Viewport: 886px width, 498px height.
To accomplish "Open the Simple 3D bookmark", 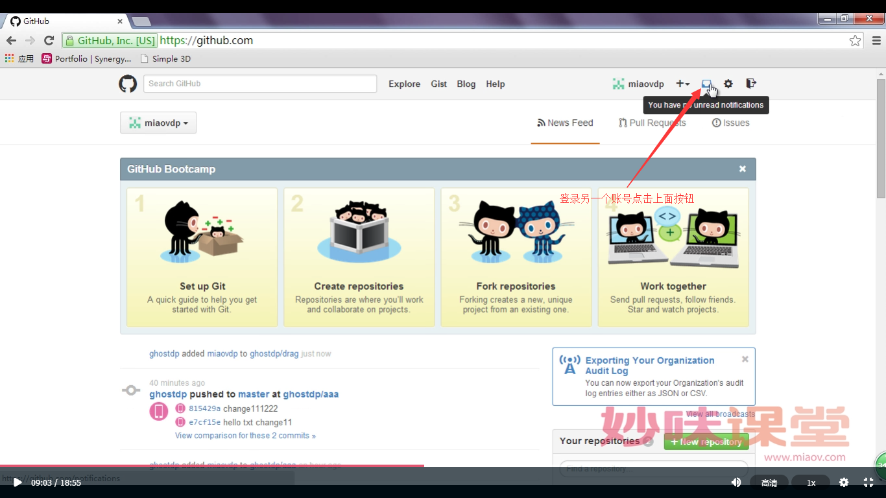I will click(165, 58).
